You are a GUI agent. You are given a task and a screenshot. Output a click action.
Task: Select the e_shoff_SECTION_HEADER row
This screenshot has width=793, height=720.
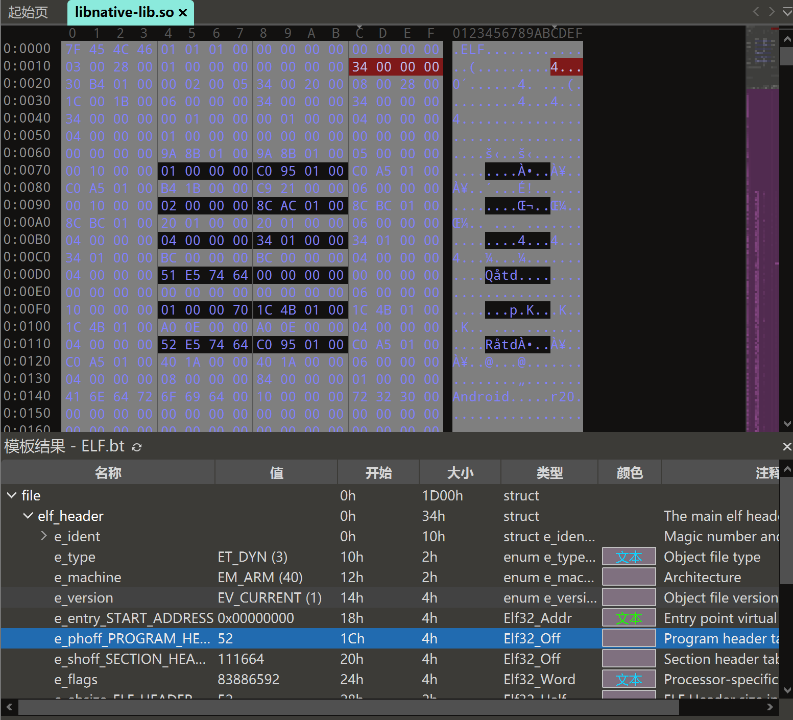pyautogui.click(x=130, y=659)
